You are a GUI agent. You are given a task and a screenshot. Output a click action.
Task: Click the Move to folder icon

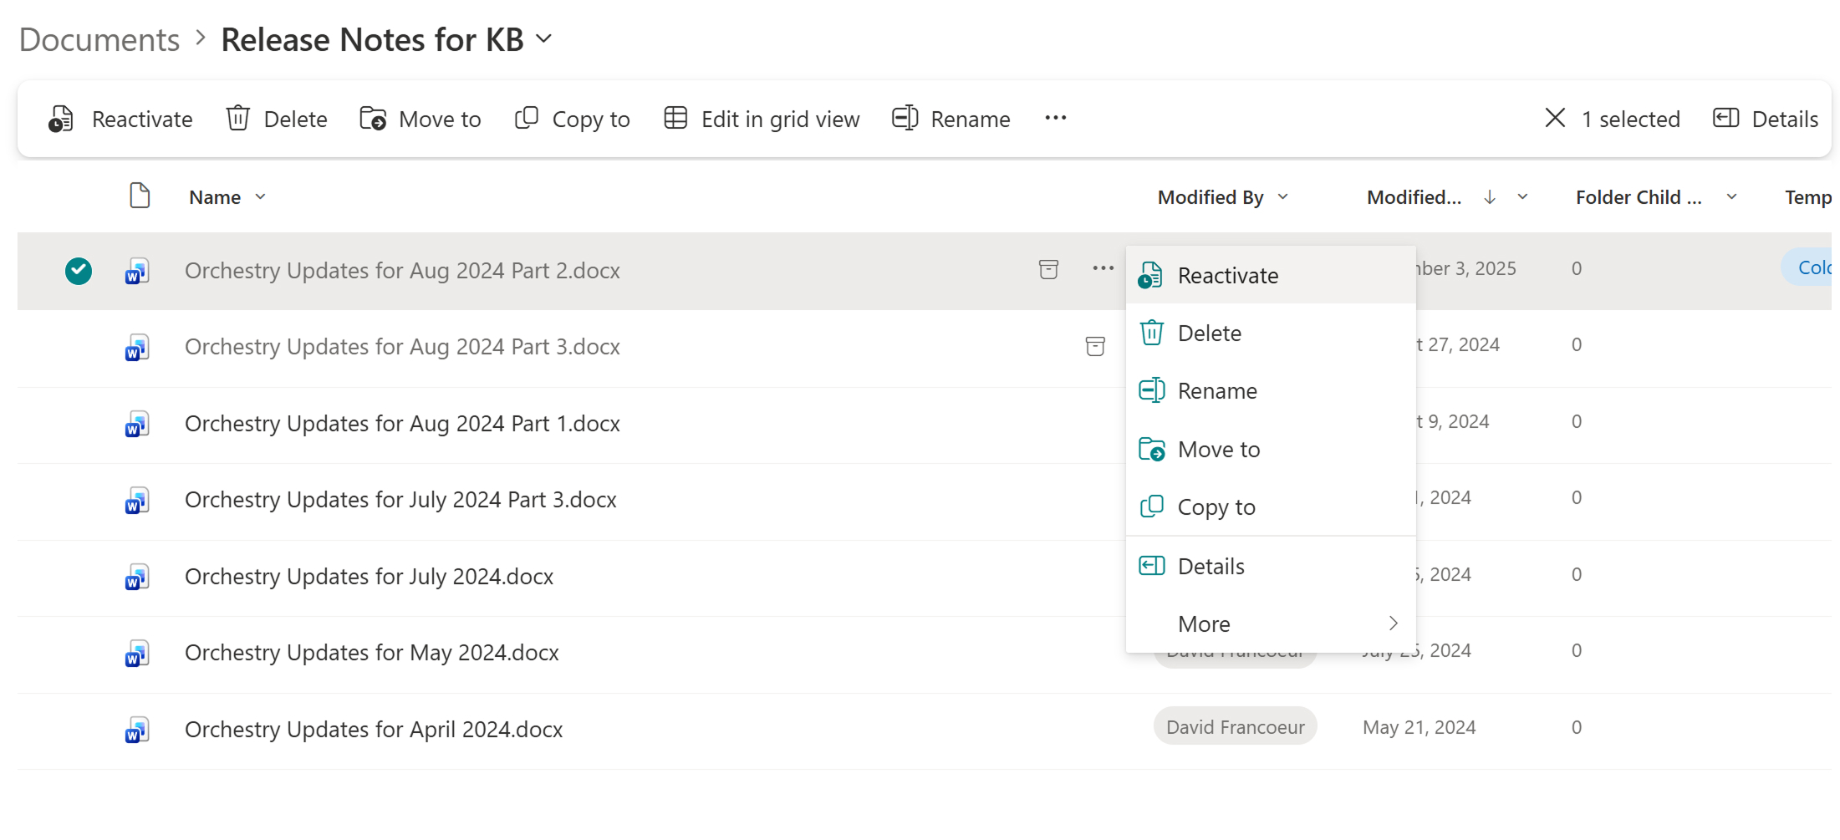tap(374, 119)
